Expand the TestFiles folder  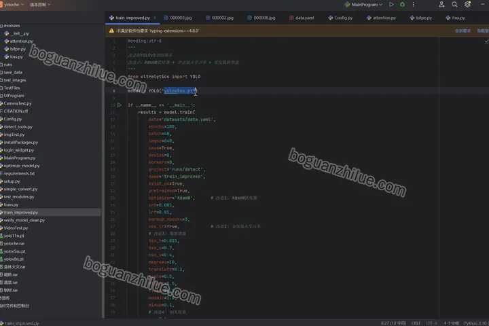(x=10, y=88)
